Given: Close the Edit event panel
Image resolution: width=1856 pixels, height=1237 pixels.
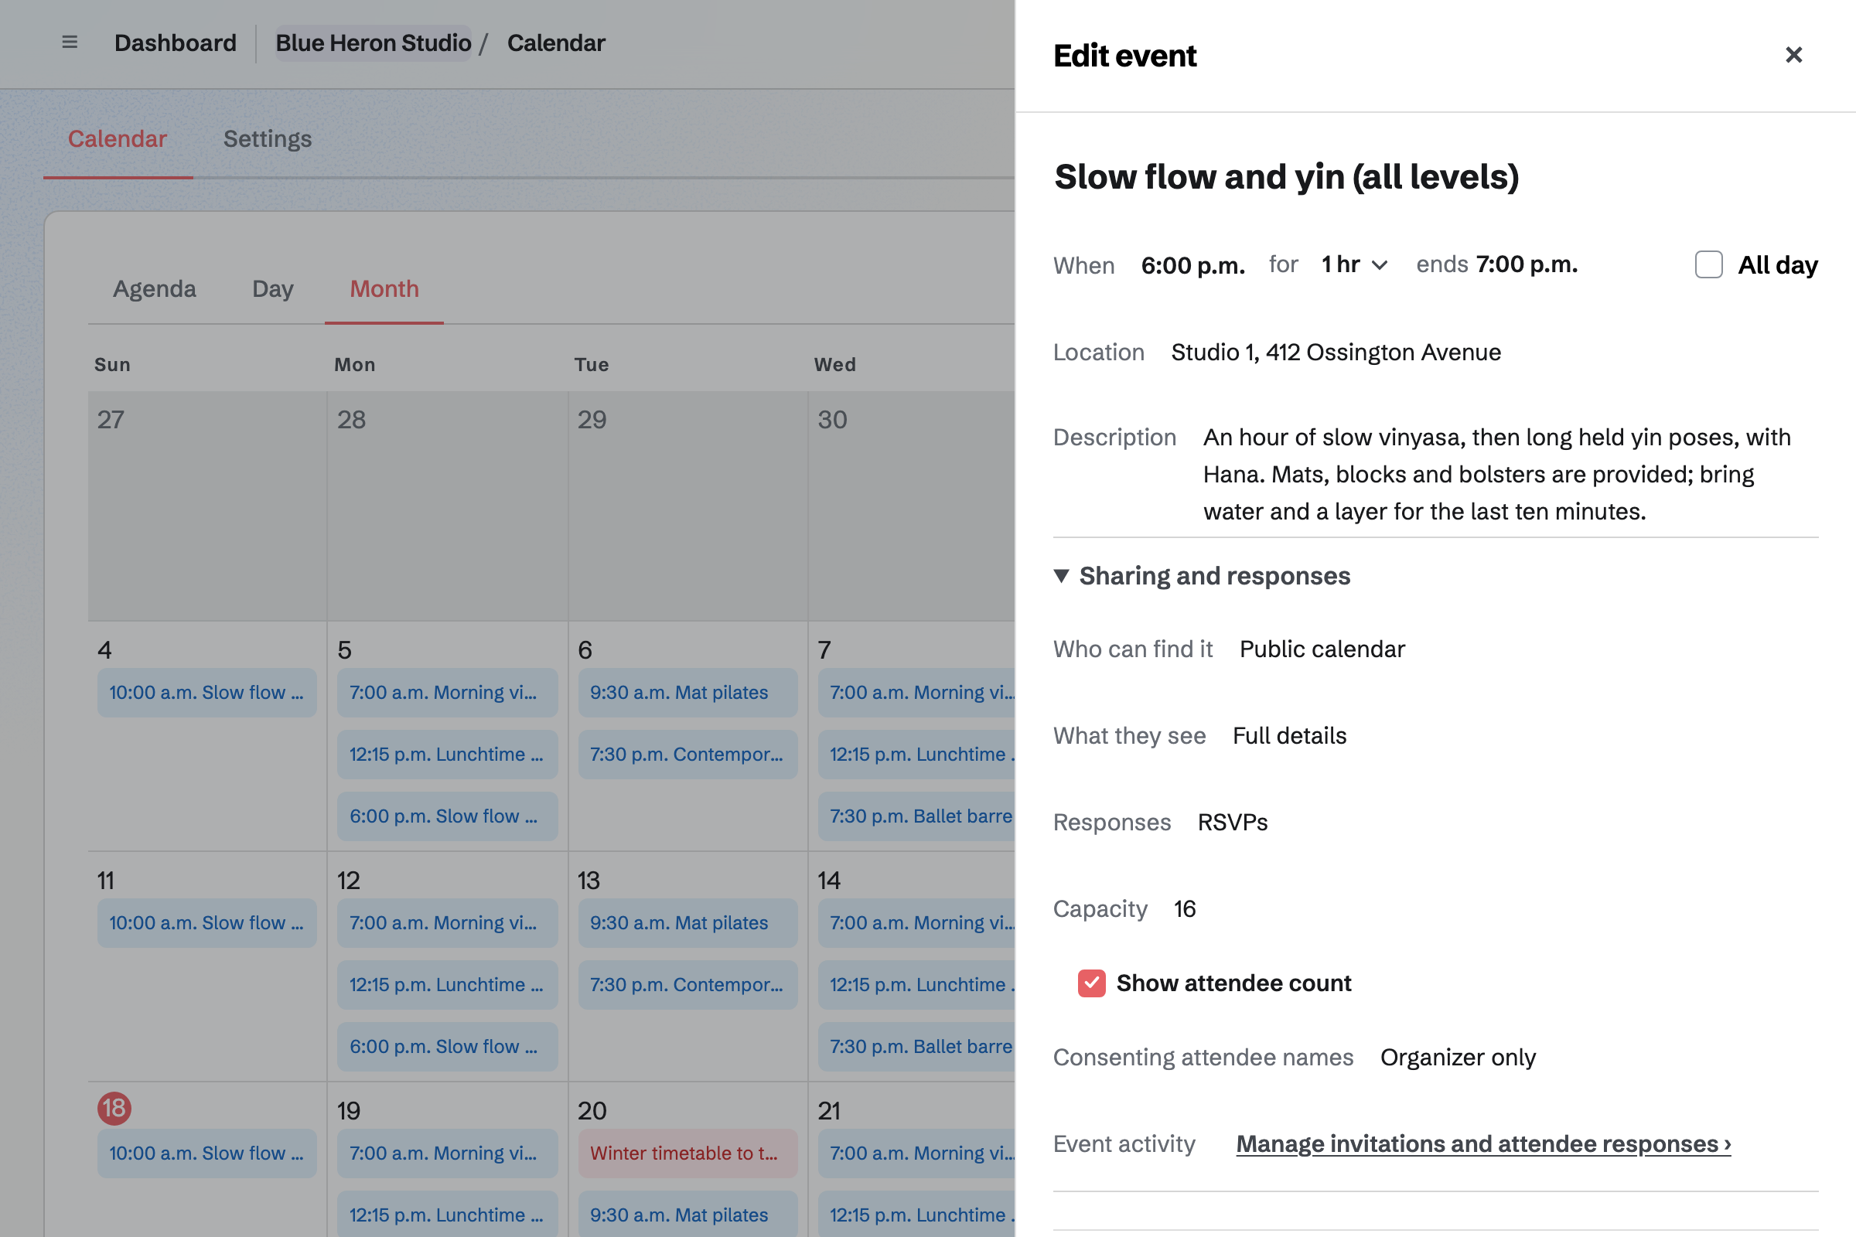Looking at the screenshot, I should (1793, 54).
